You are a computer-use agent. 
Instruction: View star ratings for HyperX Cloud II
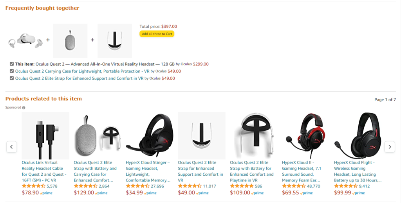(294, 186)
